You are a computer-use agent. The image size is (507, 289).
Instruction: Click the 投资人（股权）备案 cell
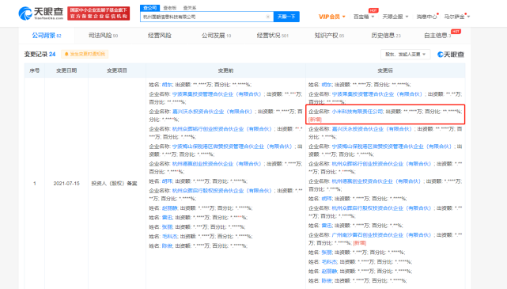114,183
